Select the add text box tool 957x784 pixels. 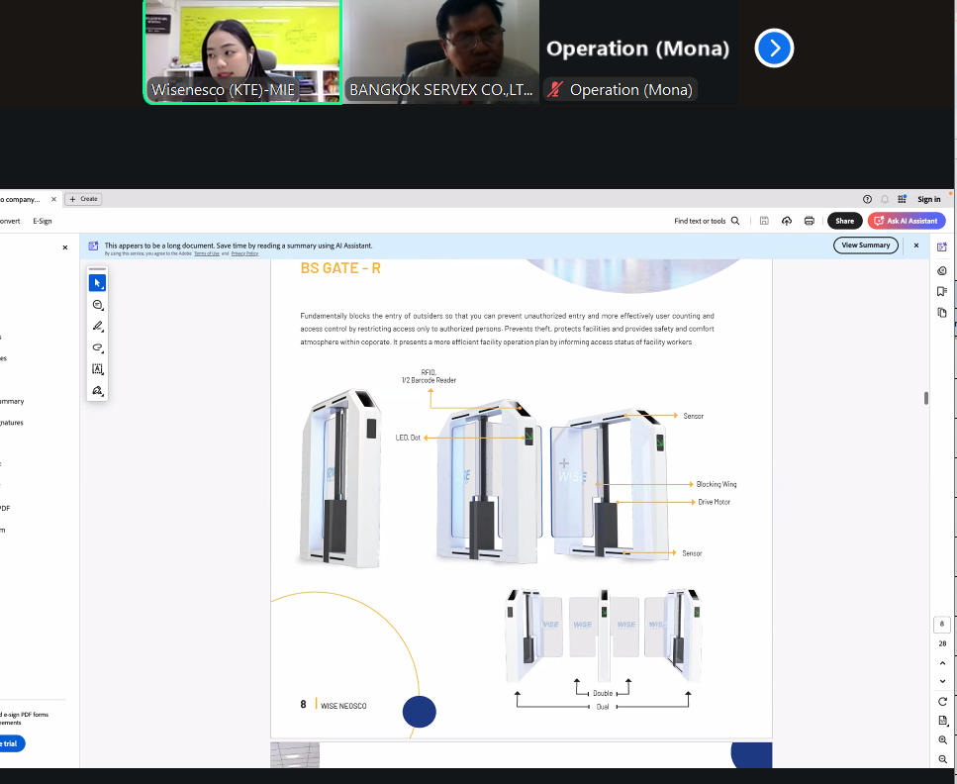(x=97, y=369)
